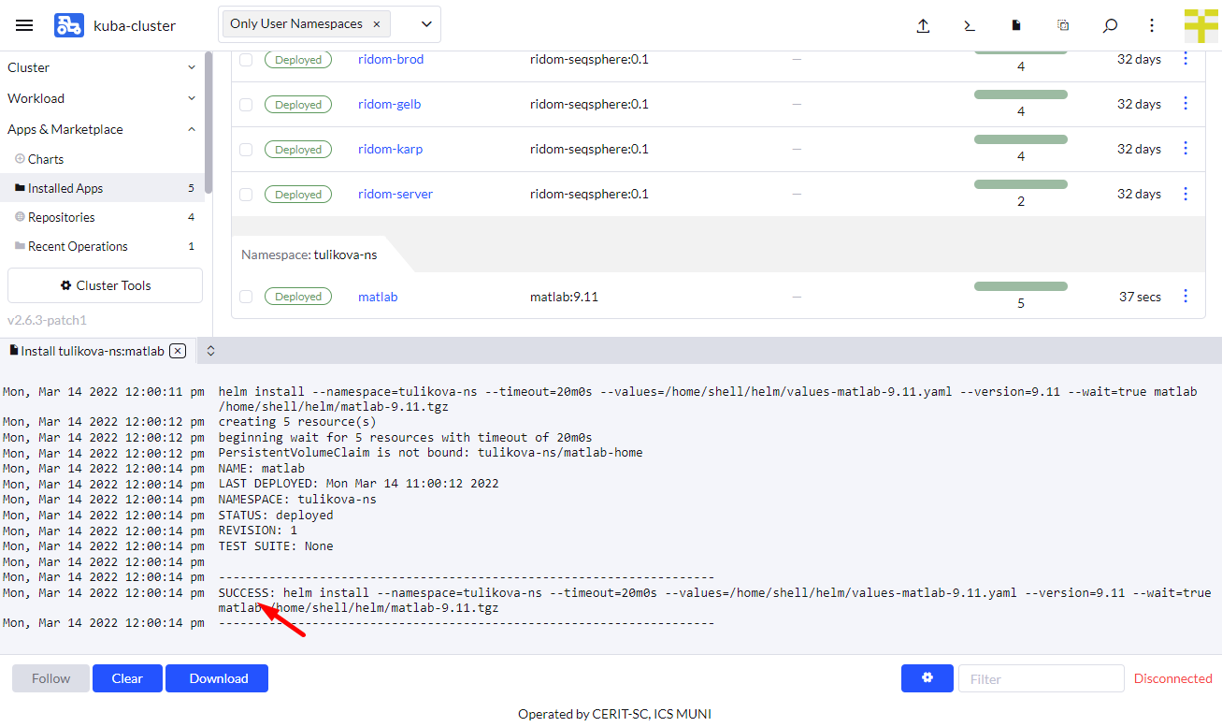Expand the Workload sidebar section
The image size is (1222, 727).
coord(102,98)
